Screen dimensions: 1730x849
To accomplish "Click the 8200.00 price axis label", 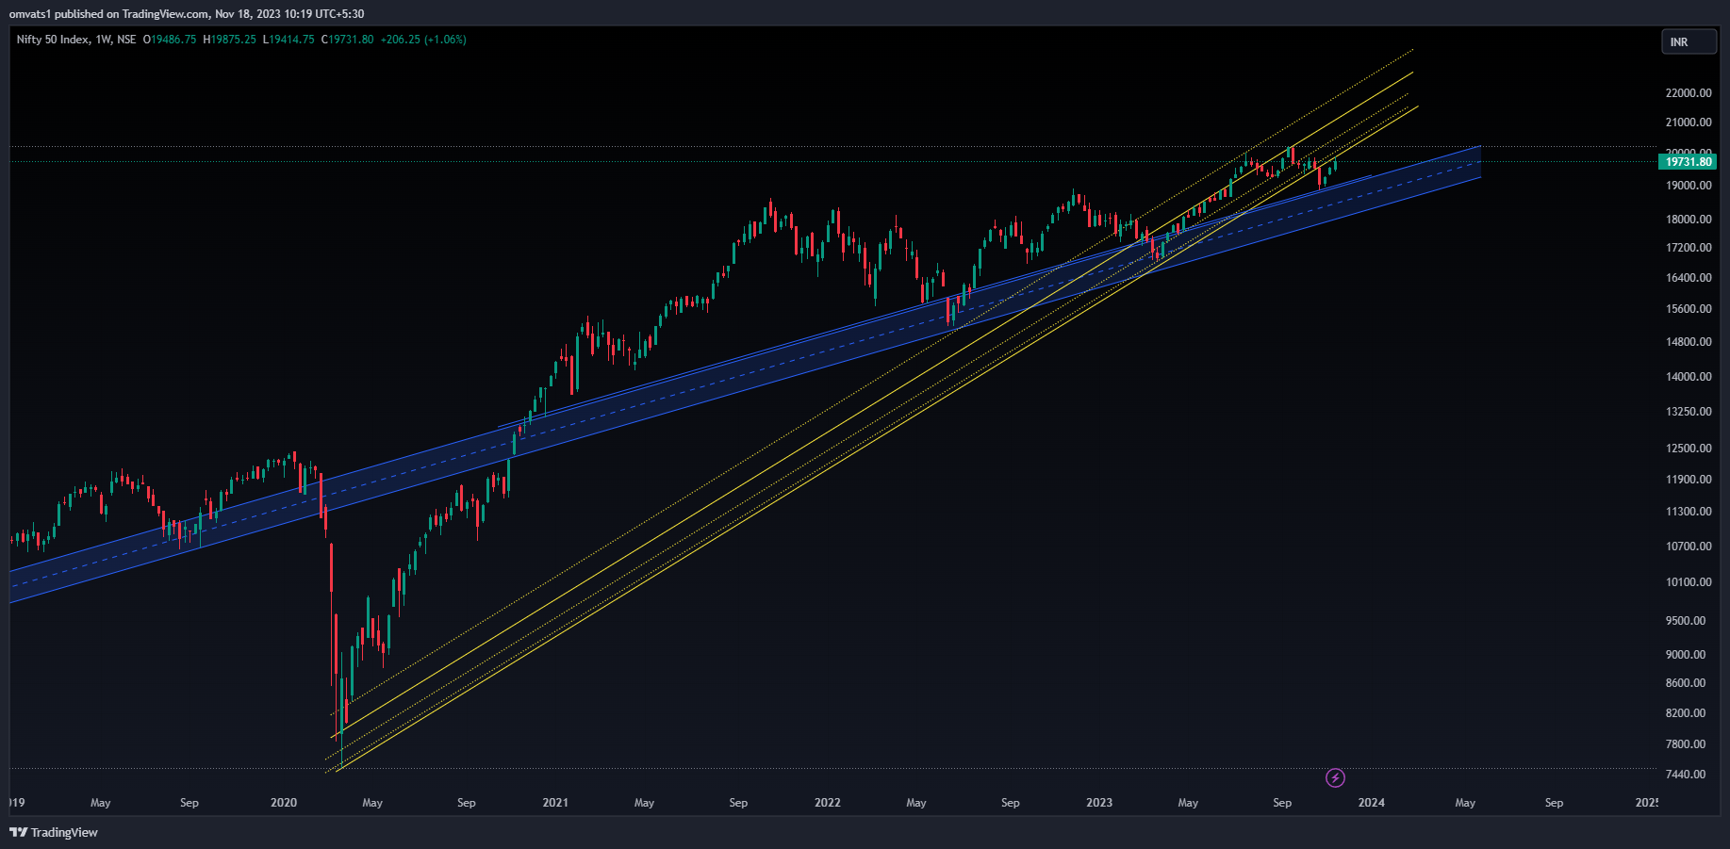I will pos(1686,713).
